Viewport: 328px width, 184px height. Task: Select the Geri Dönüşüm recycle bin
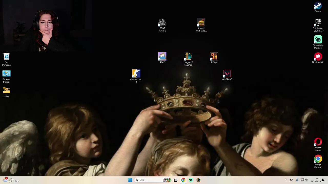point(6,59)
